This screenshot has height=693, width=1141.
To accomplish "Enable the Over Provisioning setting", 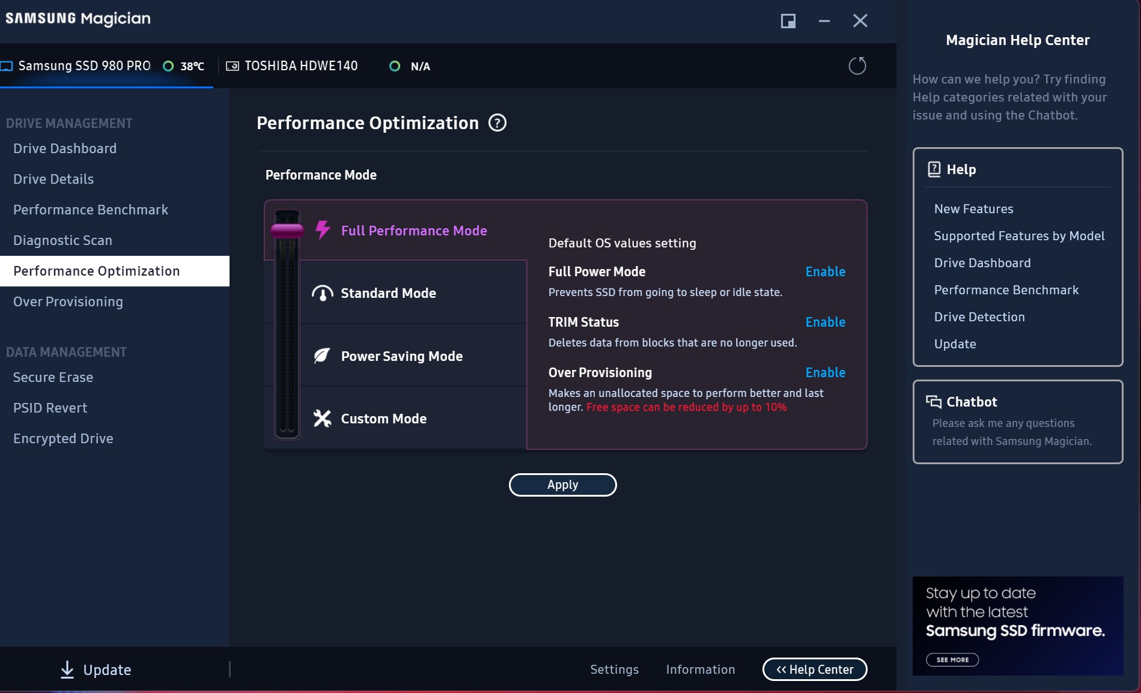I will (x=825, y=372).
